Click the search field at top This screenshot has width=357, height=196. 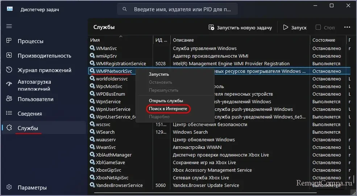(x=177, y=9)
